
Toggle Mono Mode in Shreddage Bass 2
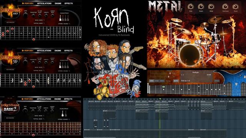pos(44,116)
